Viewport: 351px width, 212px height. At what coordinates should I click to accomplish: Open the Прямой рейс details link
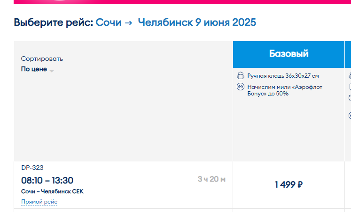click(x=39, y=202)
